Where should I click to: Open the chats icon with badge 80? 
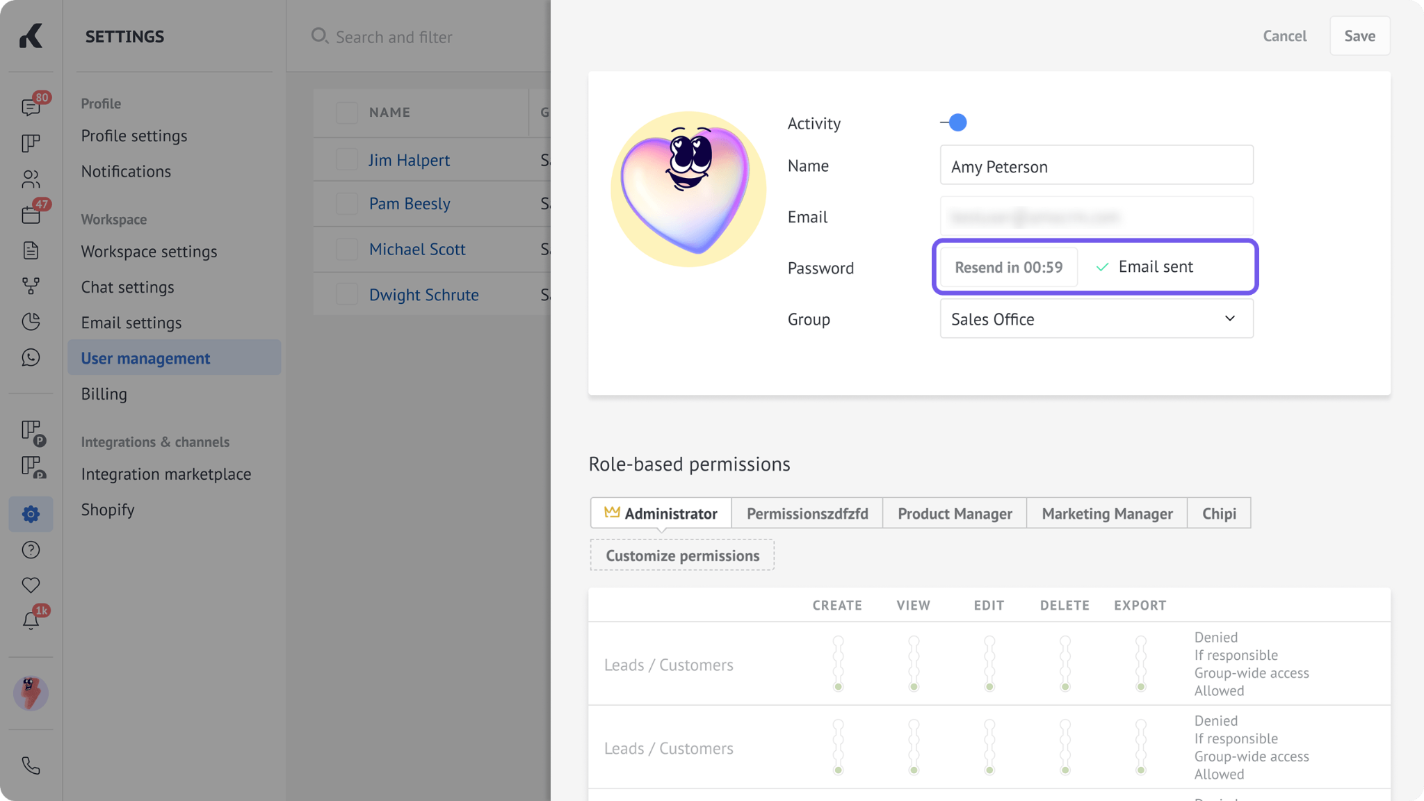point(31,106)
